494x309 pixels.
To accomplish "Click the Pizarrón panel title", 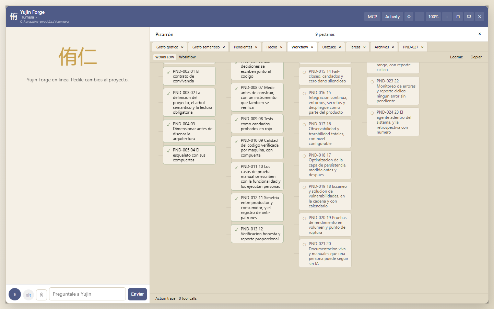I will [164, 34].
